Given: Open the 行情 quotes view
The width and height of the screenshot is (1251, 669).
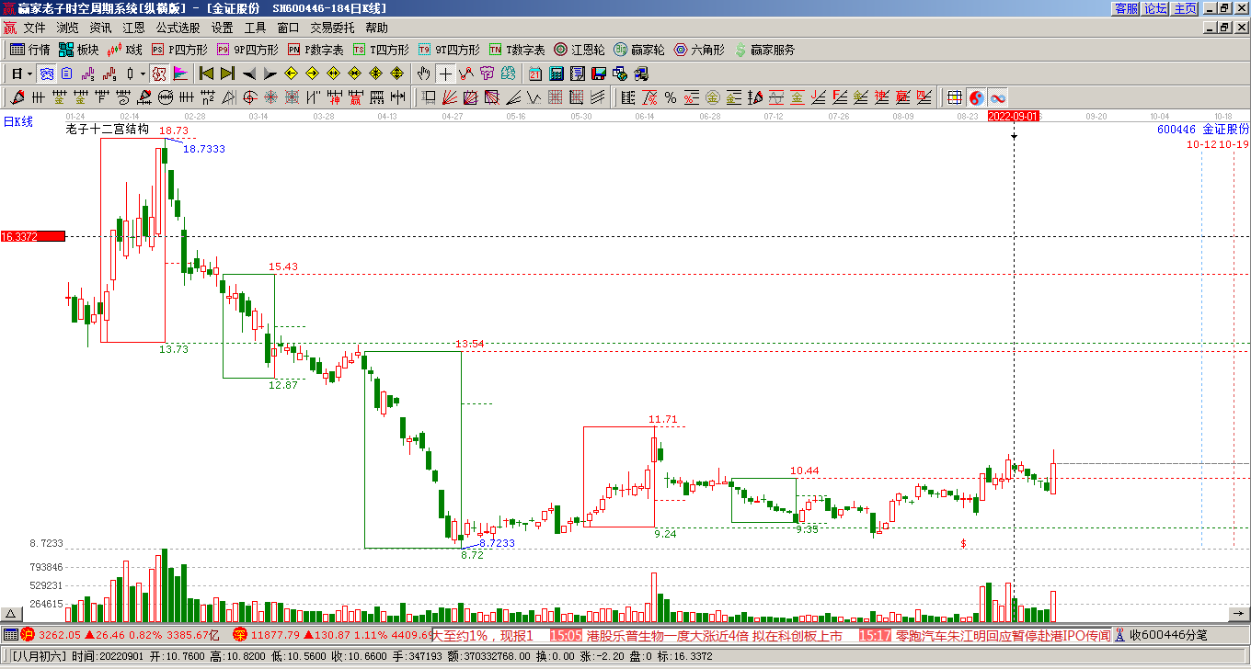Looking at the screenshot, I should tap(29, 50).
